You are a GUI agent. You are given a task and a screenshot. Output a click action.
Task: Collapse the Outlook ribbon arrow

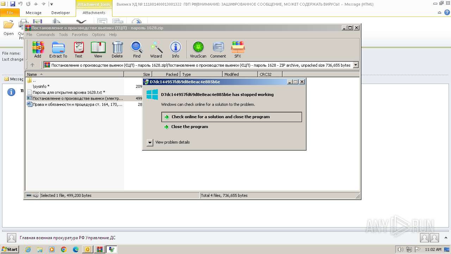pos(439,13)
